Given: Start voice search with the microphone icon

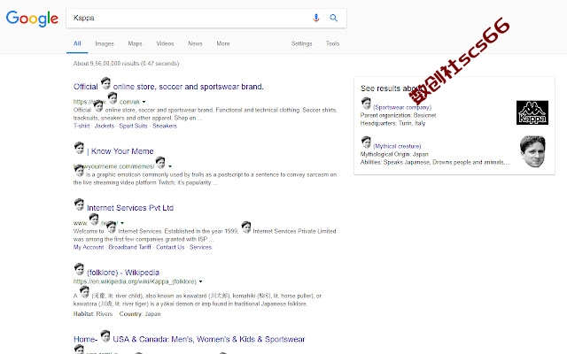Looking at the screenshot, I should (316, 18).
